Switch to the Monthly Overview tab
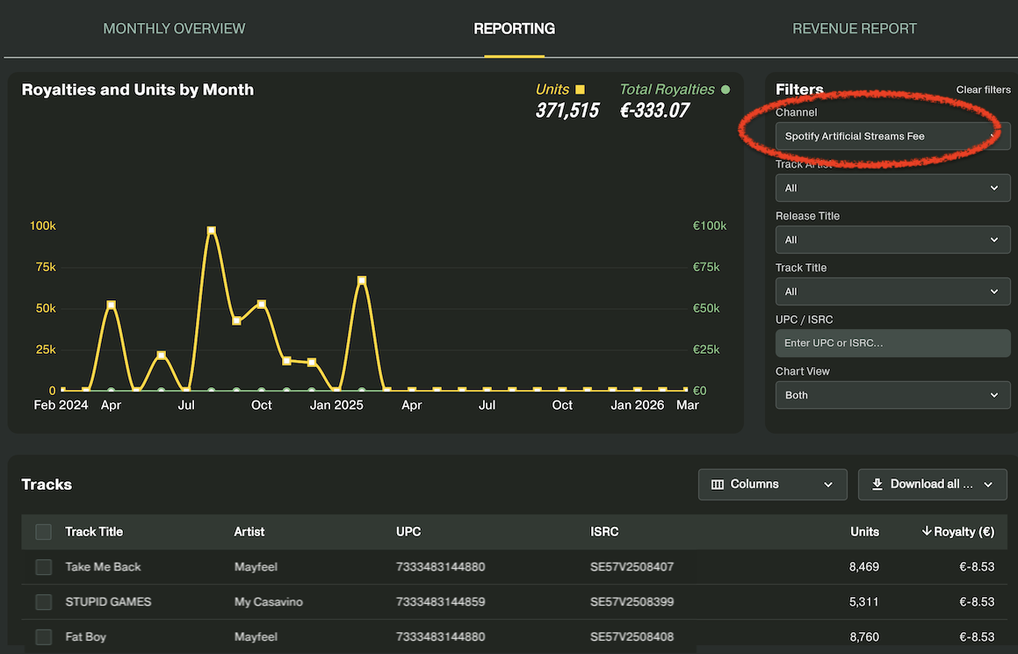Screen dimensions: 1018x654 point(174,29)
